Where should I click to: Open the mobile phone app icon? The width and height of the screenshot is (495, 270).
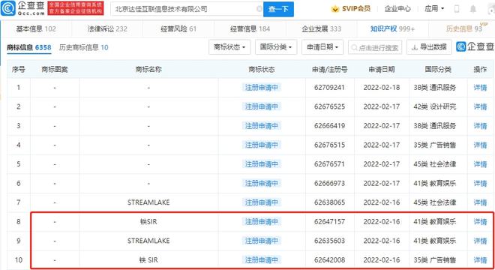[x=457, y=9]
